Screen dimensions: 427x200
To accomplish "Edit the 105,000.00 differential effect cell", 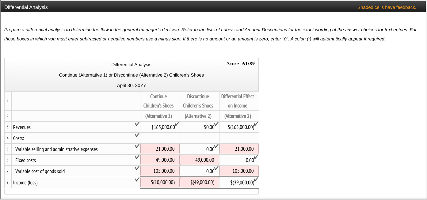I will coord(239,171).
